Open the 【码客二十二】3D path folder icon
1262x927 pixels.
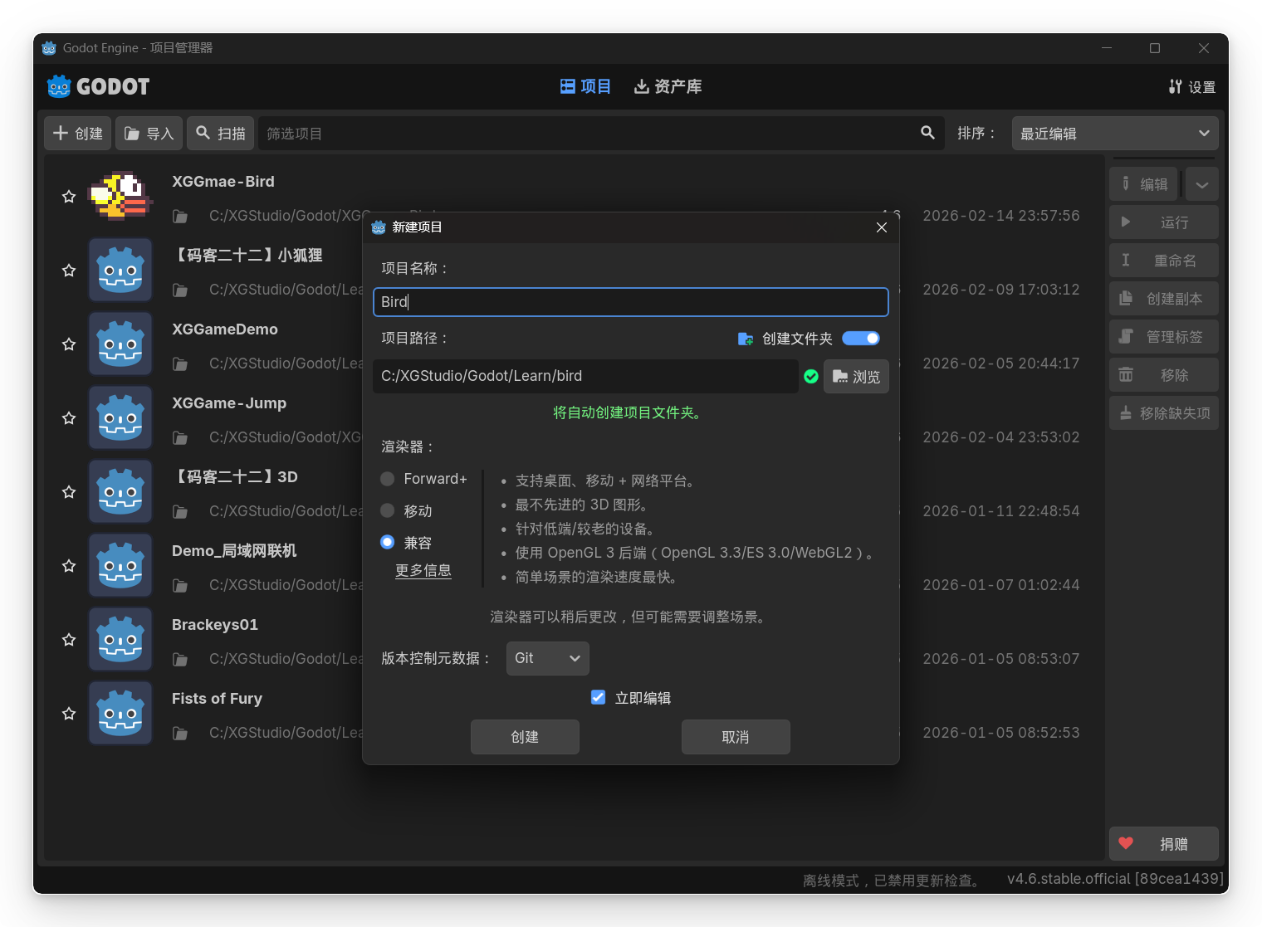pyautogui.click(x=180, y=512)
